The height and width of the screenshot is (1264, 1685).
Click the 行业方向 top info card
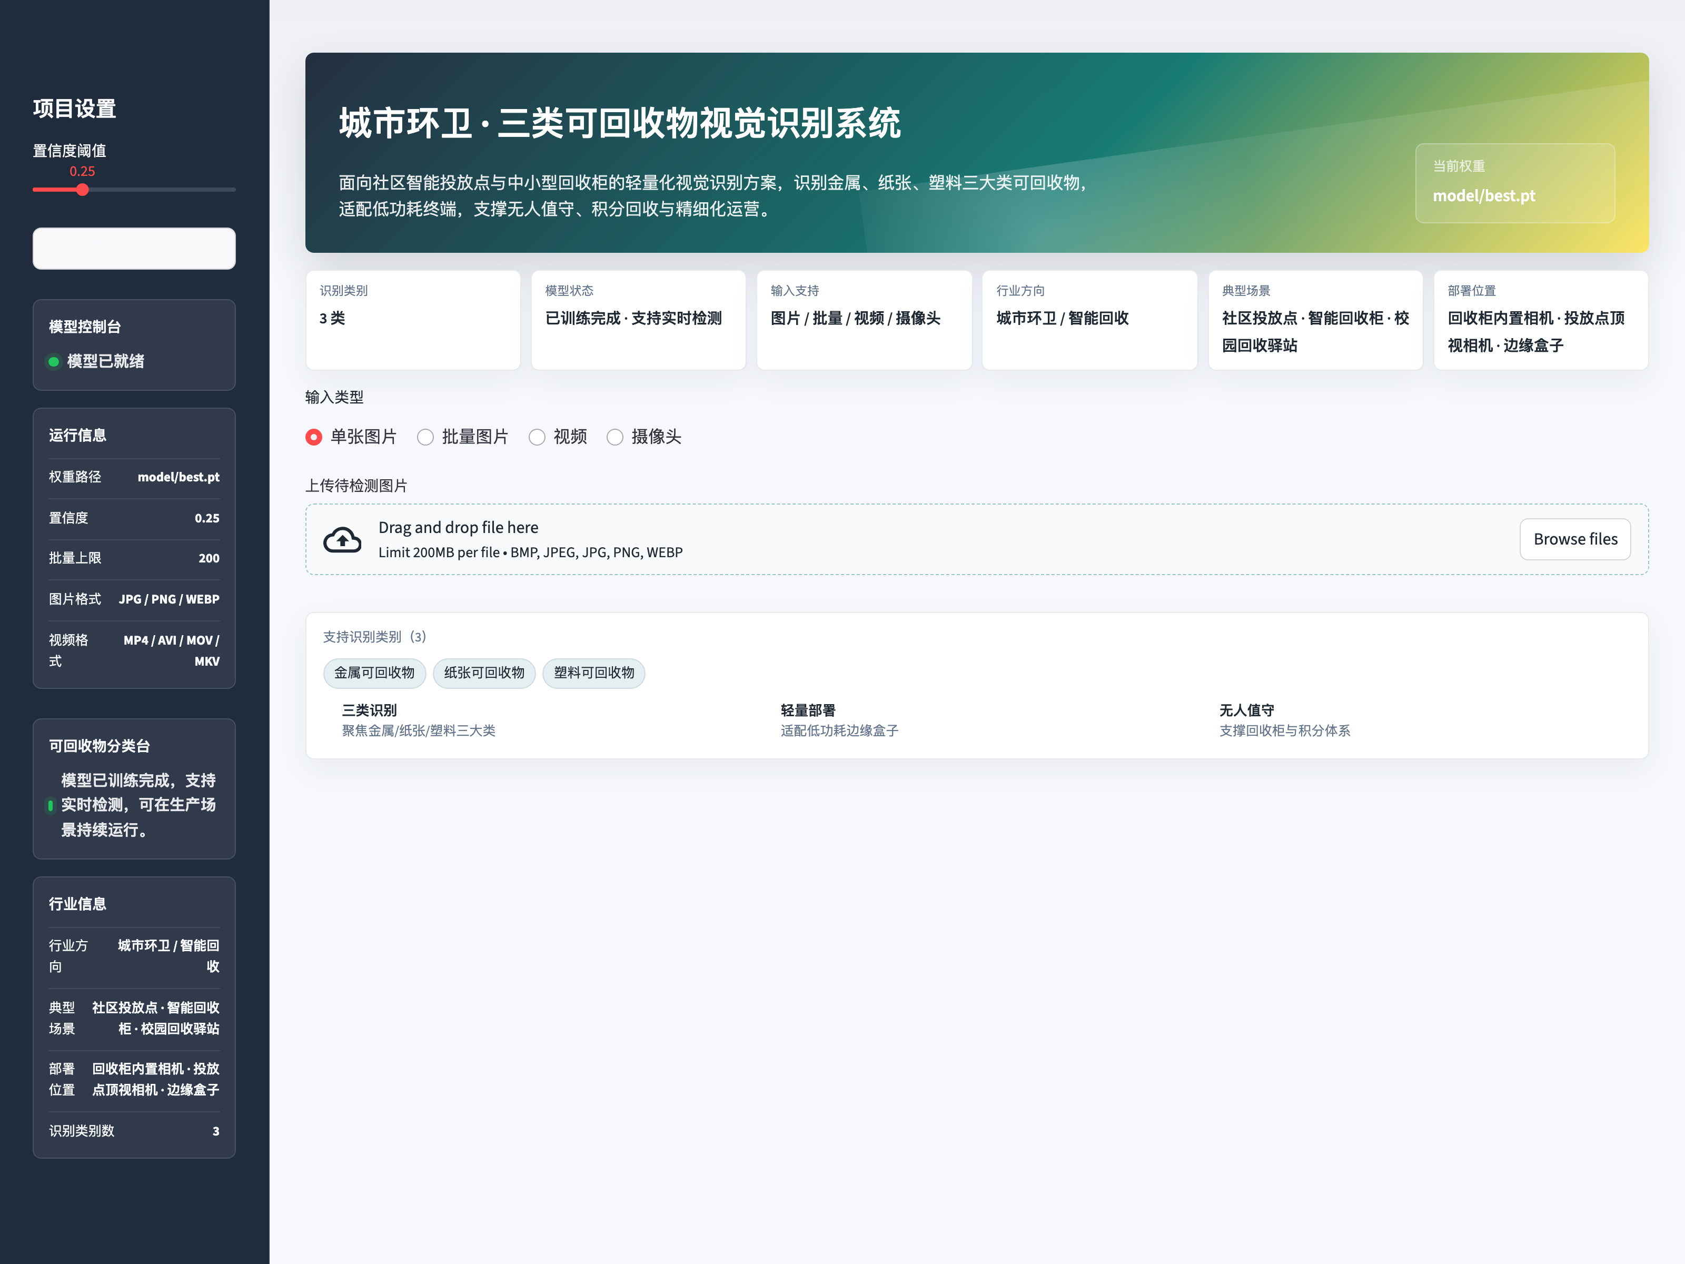(1089, 320)
